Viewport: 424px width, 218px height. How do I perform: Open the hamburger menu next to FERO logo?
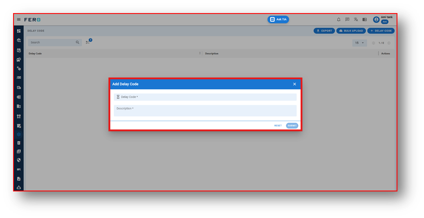[19, 20]
